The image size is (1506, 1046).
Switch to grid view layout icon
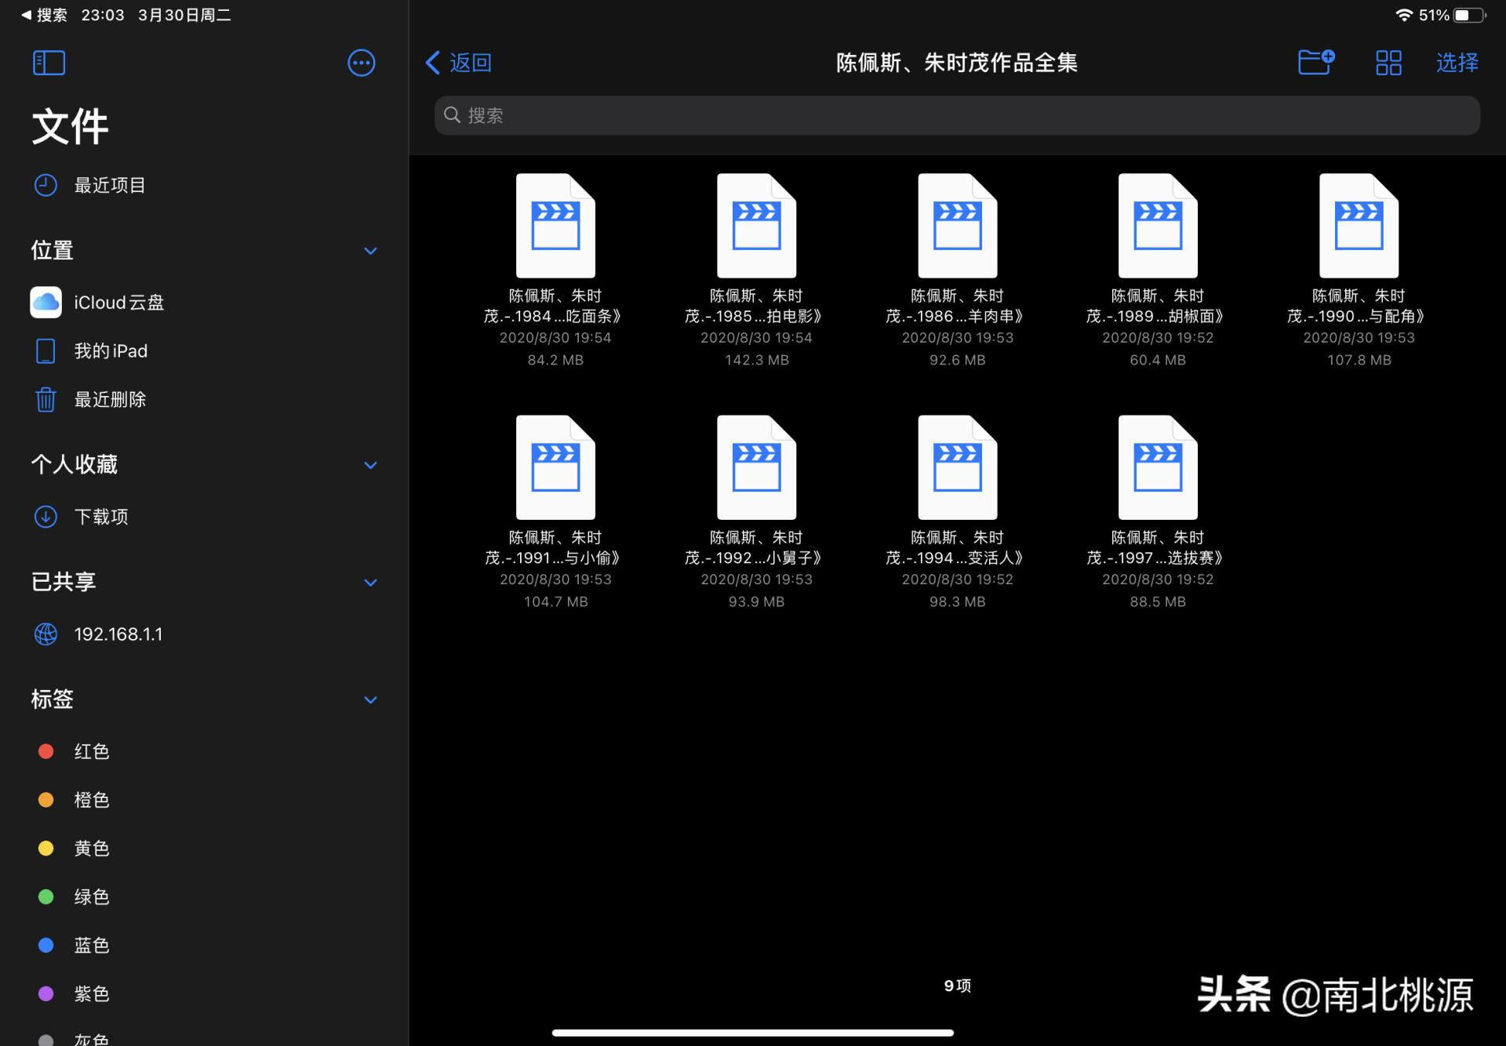click(x=1388, y=63)
